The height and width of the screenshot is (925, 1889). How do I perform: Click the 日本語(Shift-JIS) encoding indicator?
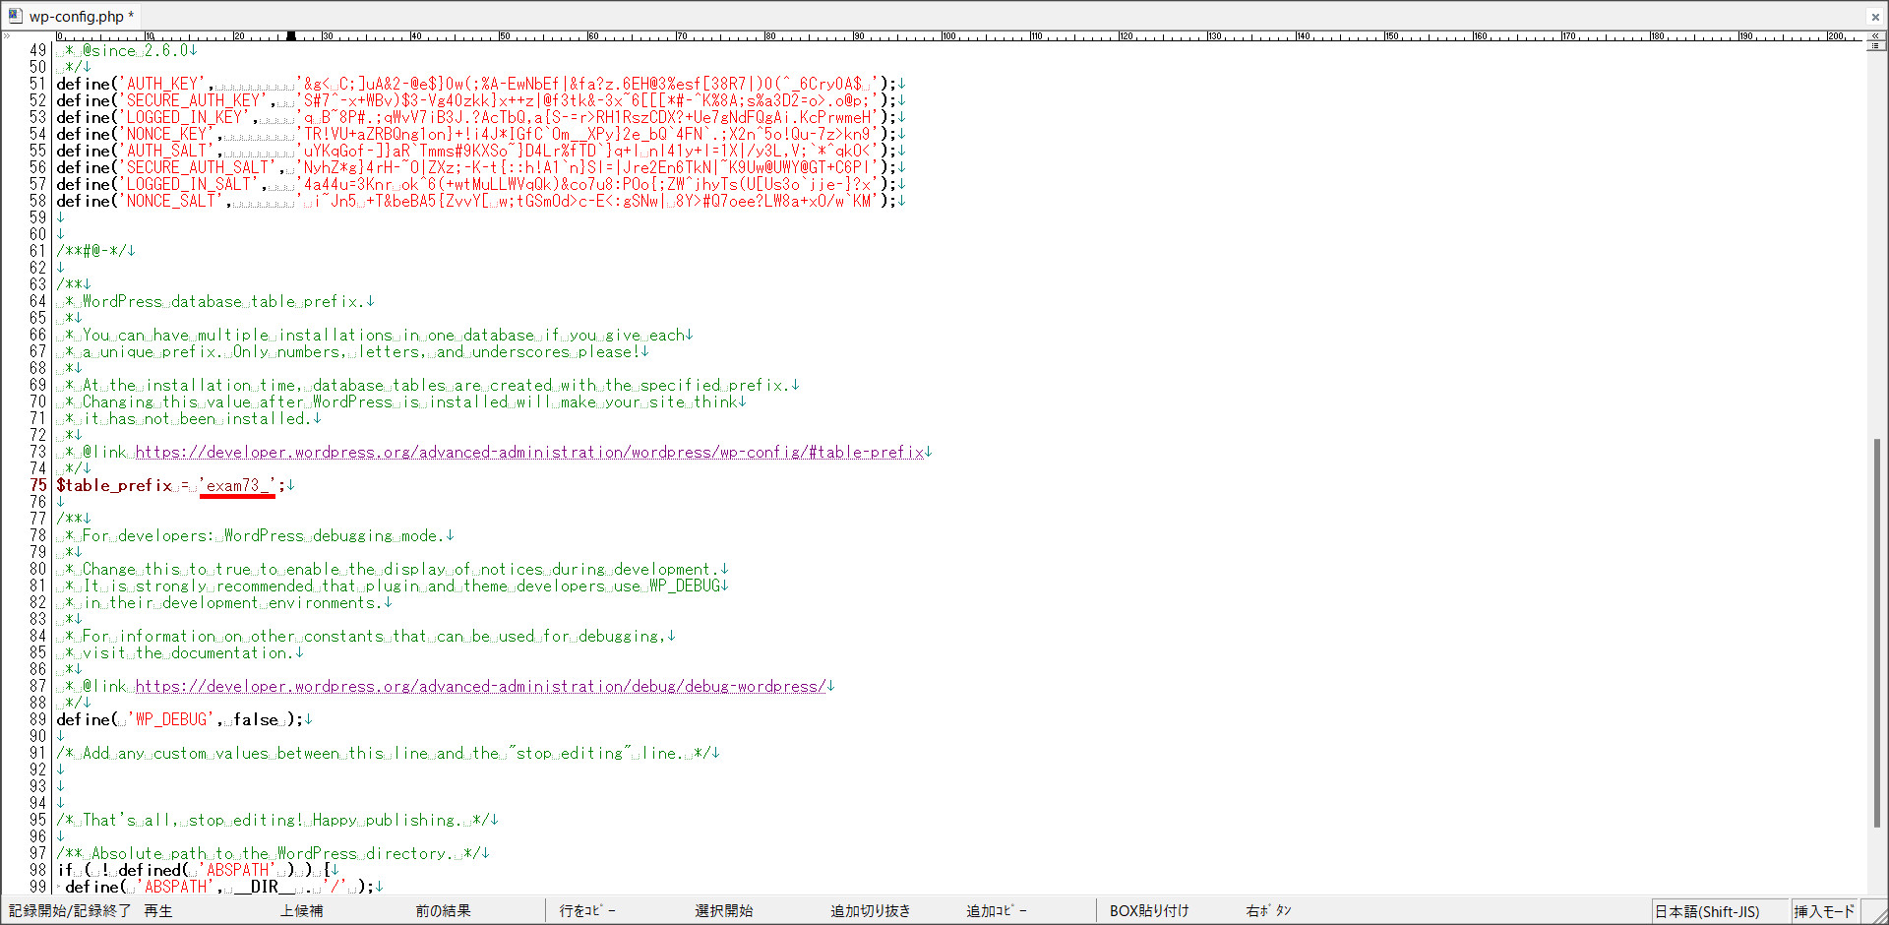tap(1707, 911)
